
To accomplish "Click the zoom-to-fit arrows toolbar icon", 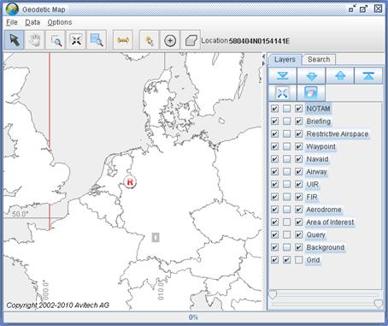I will [76, 40].
